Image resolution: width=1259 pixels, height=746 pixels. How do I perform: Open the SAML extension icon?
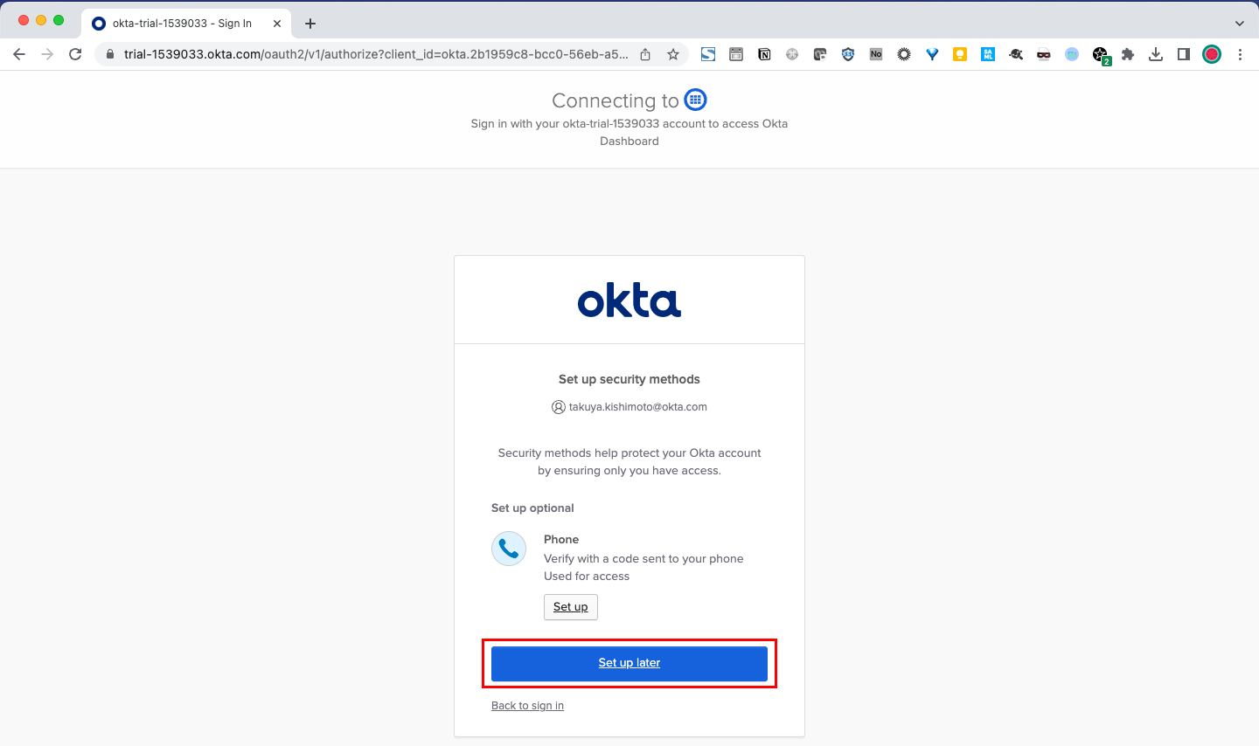point(988,54)
